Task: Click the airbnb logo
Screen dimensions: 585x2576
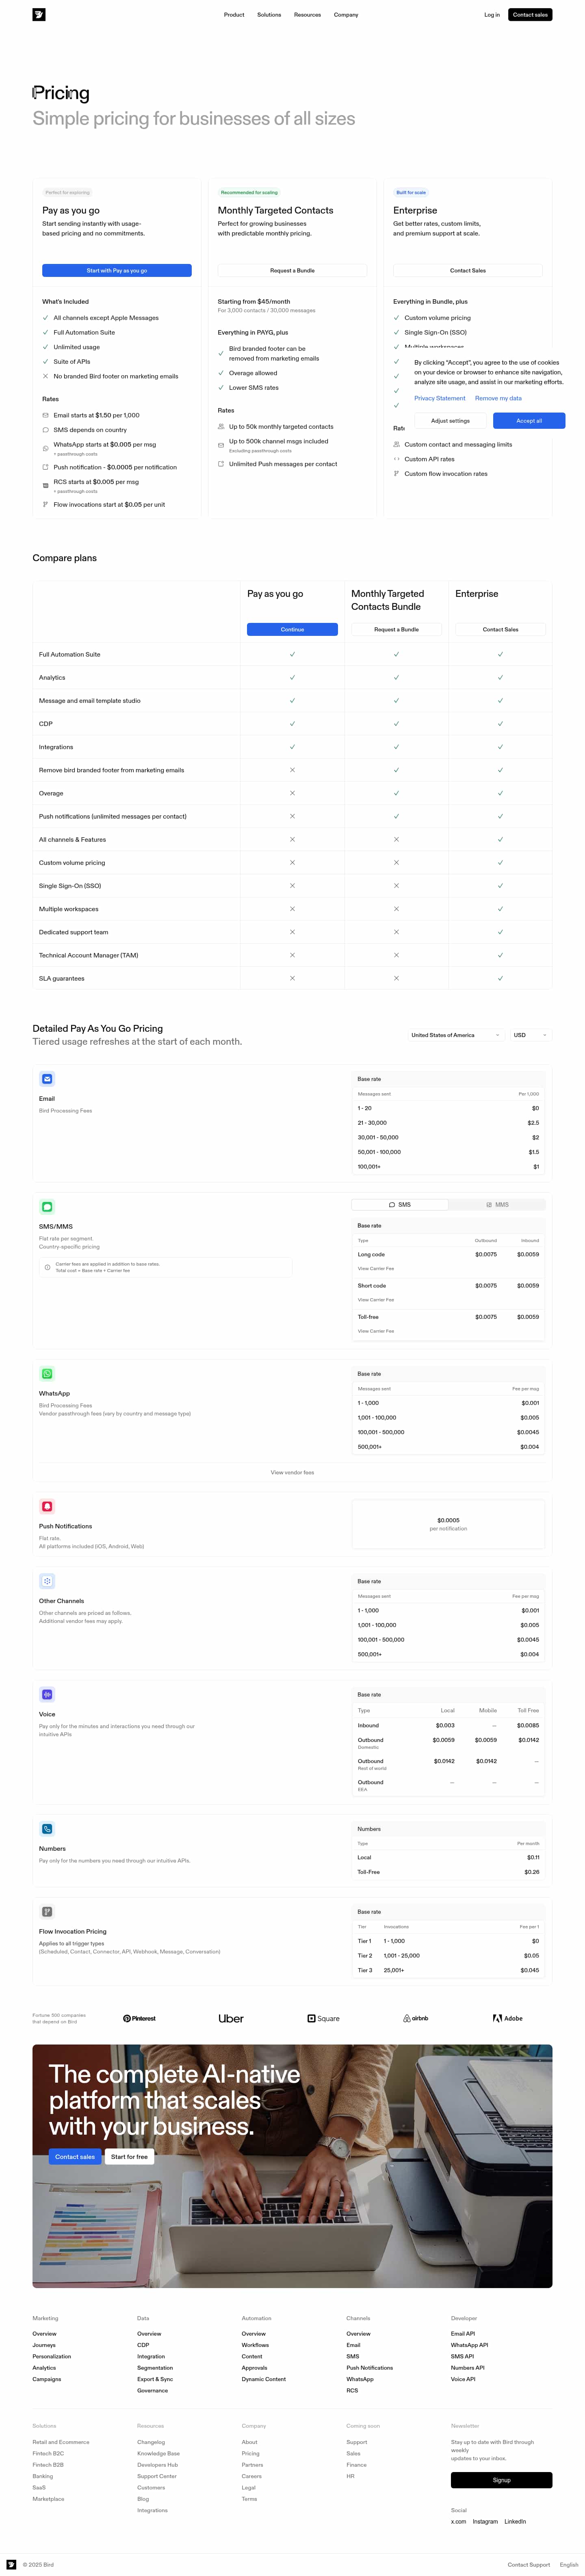Action: (415, 2018)
